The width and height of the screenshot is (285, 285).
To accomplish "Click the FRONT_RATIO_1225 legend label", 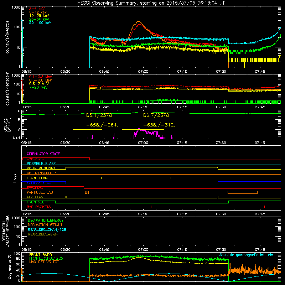I will (x=46, y=258).
